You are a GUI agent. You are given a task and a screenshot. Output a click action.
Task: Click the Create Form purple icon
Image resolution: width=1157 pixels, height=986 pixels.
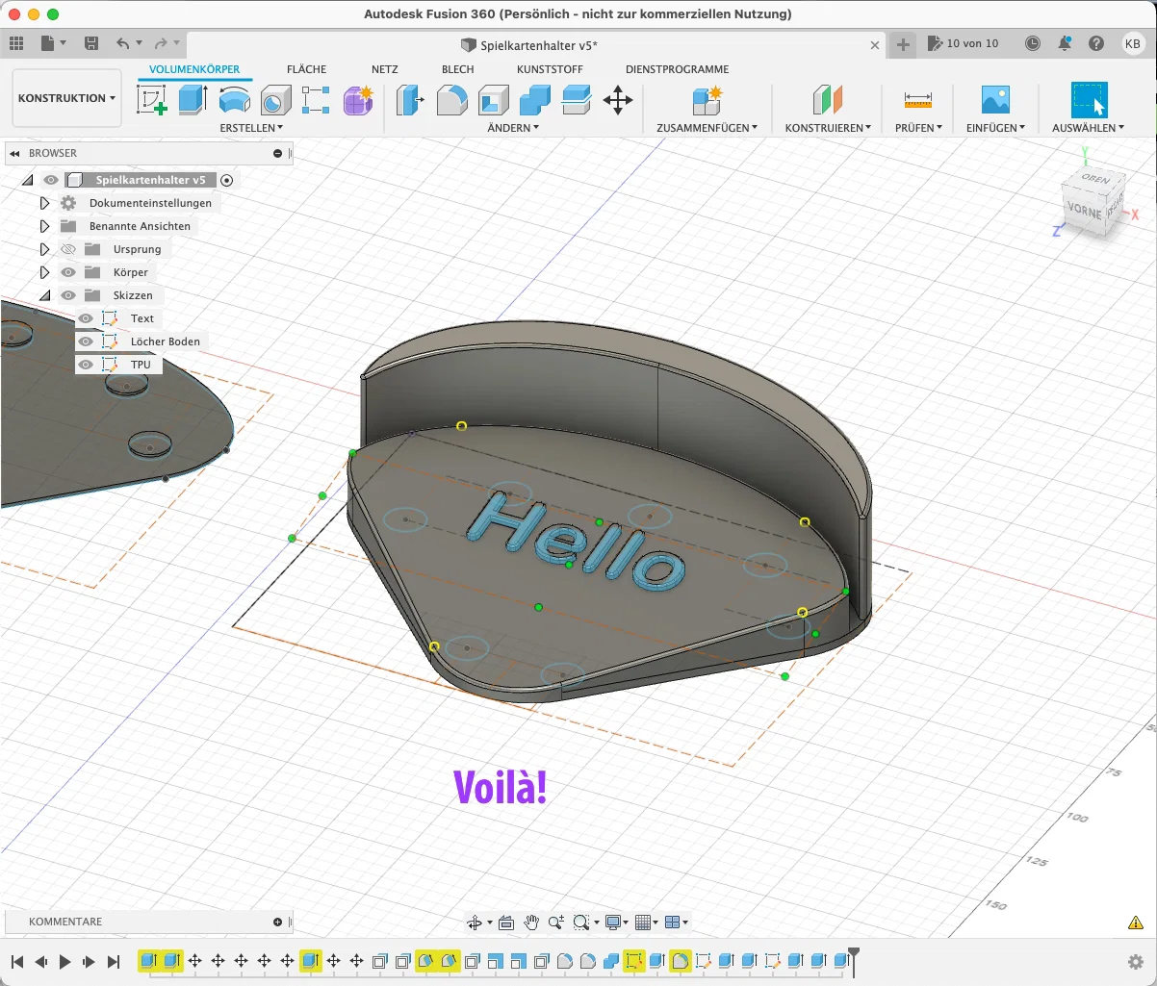[358, 100]
